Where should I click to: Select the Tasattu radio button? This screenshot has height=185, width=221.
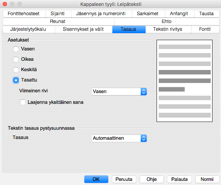tap(16, 80)
